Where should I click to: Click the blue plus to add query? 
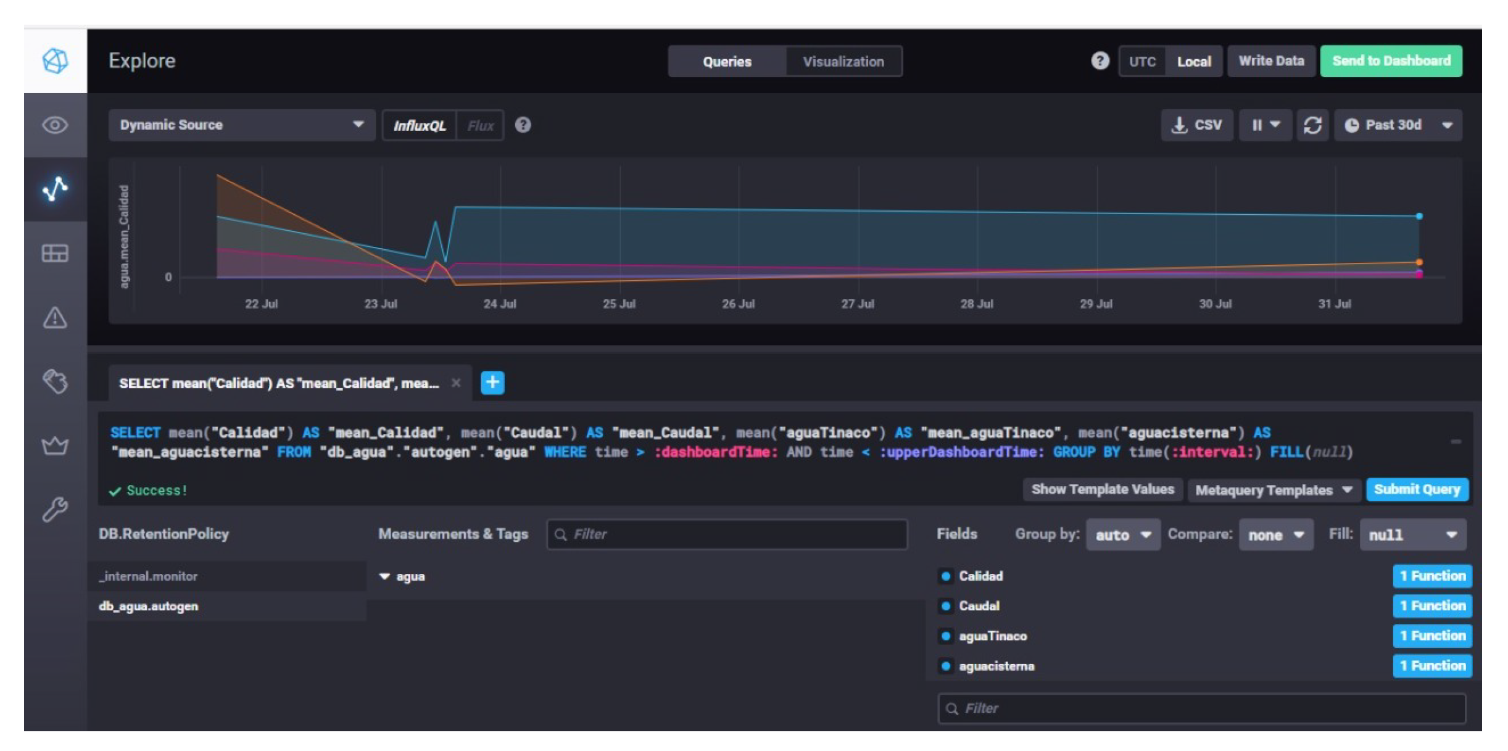(492, 383)
